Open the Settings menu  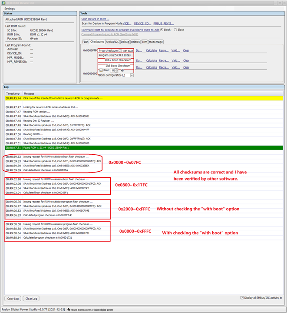[x=10, y=9]
